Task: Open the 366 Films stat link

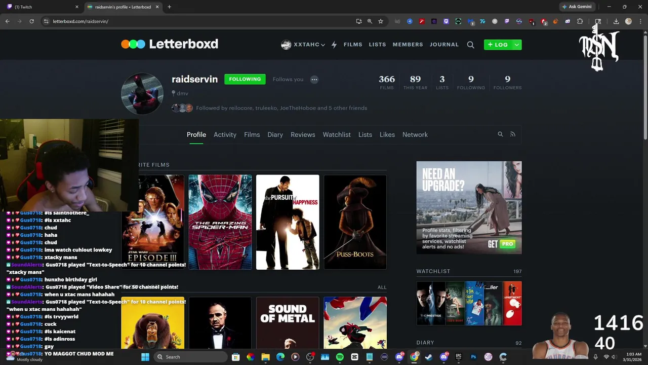Action: [387, 82]
